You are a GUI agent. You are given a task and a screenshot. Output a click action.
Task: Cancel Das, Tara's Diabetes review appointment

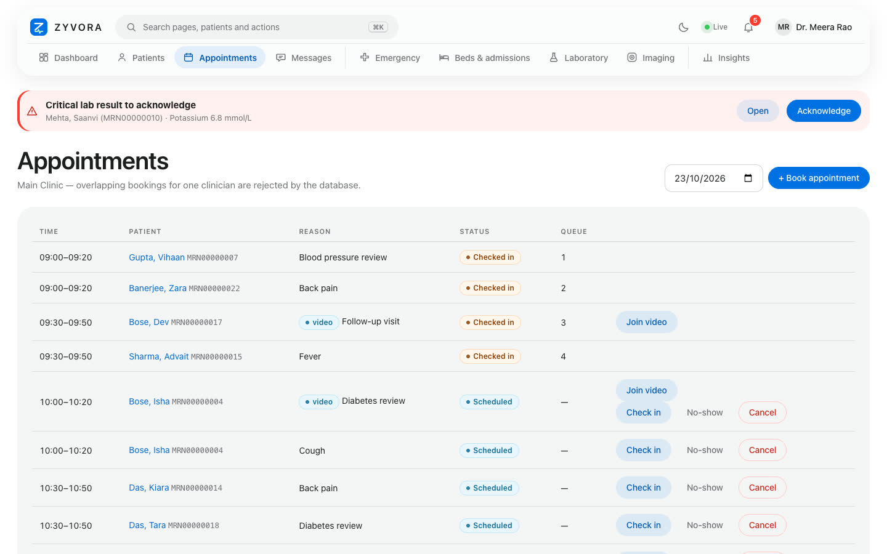click(763, 525)
